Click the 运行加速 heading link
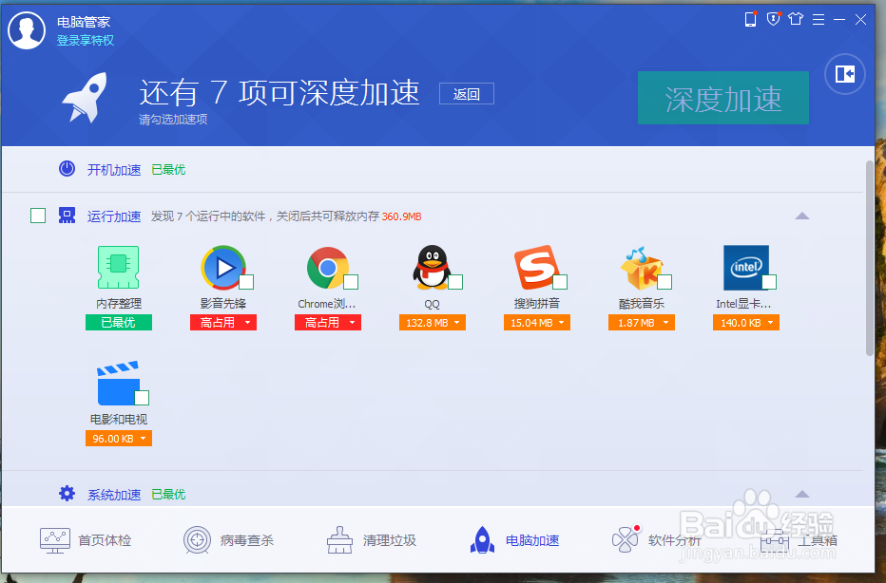Viewport: 886px width, 583px height. coord(114,216)
